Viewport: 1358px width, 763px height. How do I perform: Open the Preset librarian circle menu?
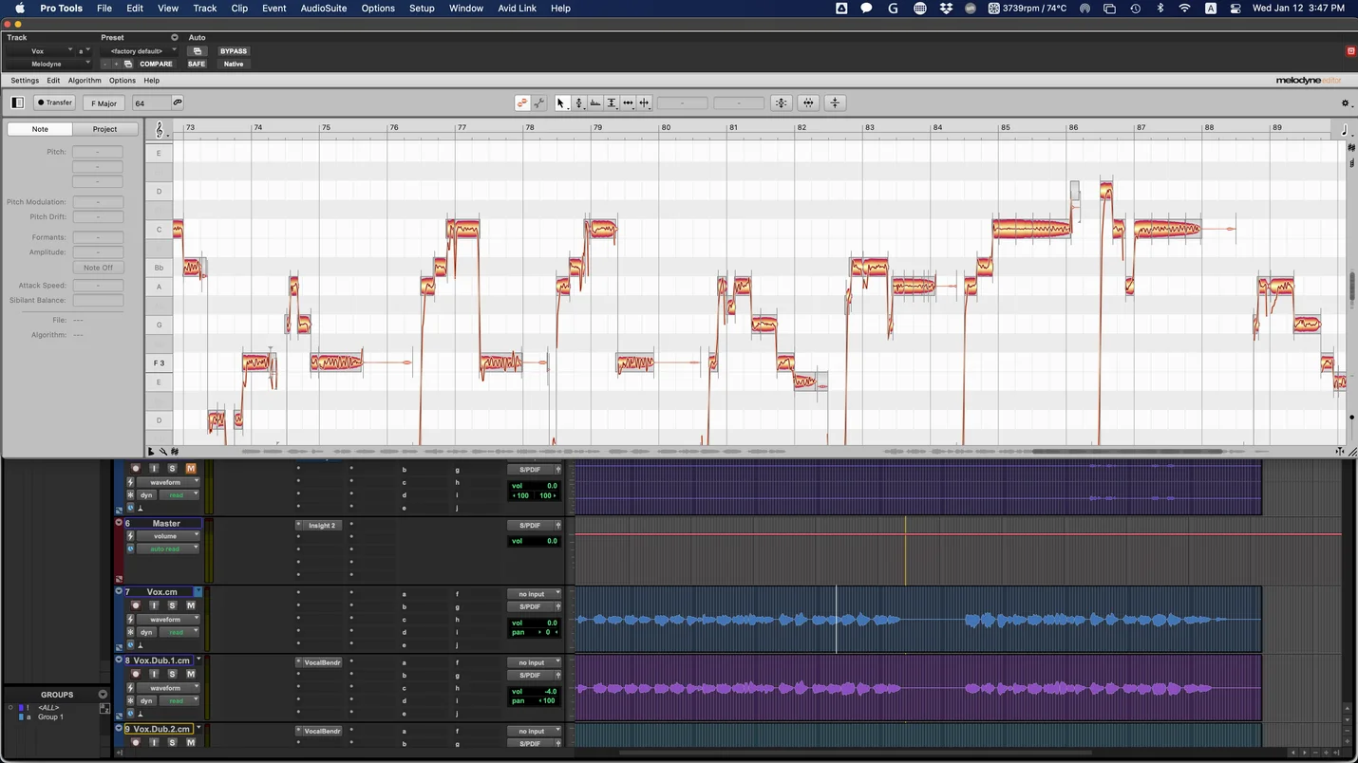tap(175, 38)
